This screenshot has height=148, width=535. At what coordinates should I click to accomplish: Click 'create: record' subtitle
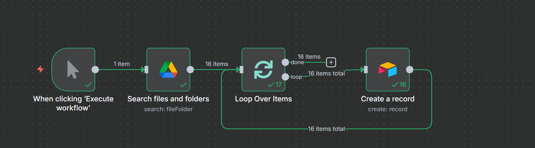pos(388,109)
